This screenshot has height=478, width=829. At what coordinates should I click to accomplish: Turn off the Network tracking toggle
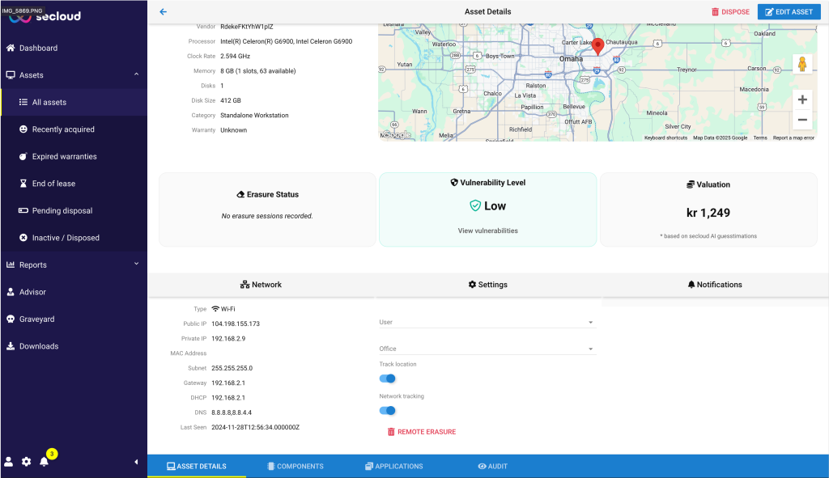387,410
